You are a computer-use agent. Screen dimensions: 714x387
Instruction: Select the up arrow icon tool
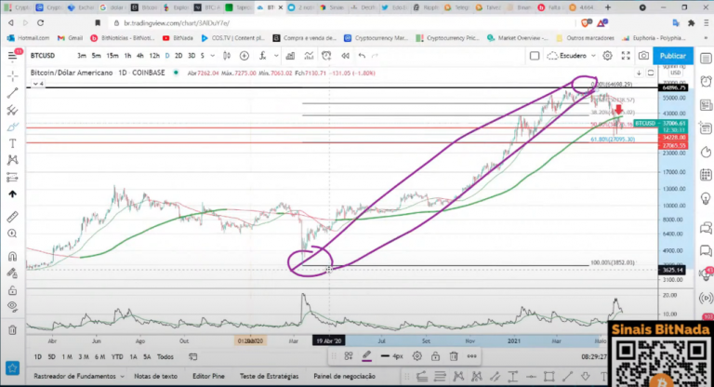pyautogui.click(x=12, y=194)
